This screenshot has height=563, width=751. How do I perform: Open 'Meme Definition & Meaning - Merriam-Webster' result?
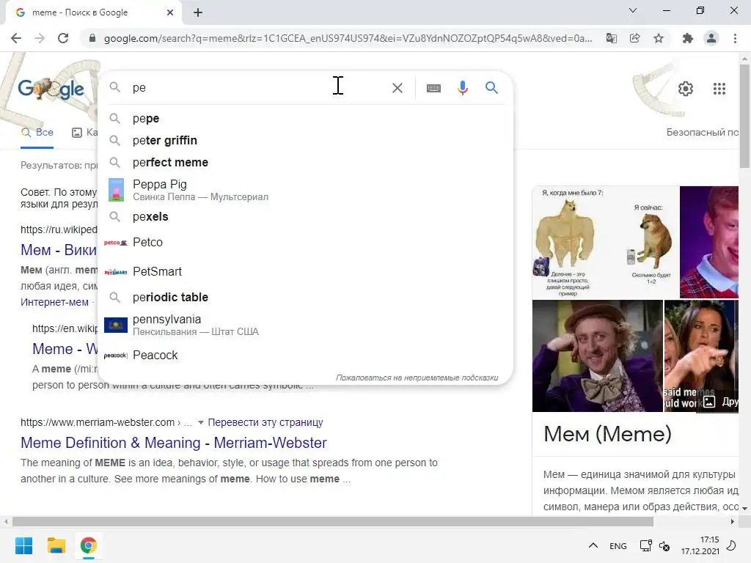coord(173,443)
